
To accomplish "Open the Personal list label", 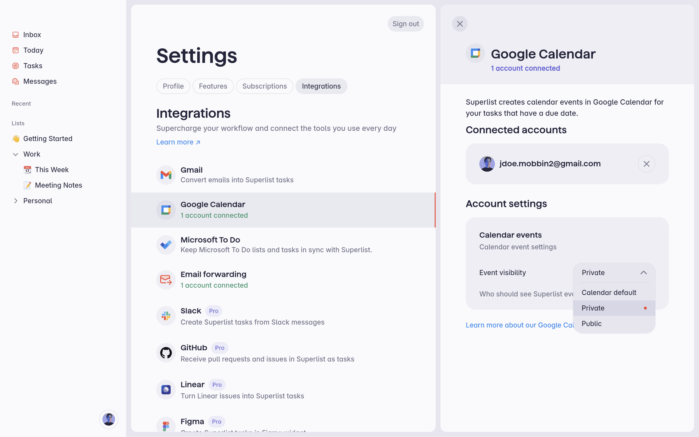I will tap(38, 201).
